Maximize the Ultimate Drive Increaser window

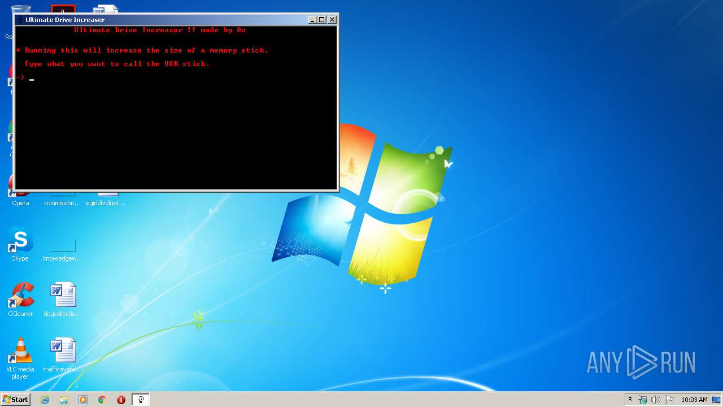(x=322, y=19)
